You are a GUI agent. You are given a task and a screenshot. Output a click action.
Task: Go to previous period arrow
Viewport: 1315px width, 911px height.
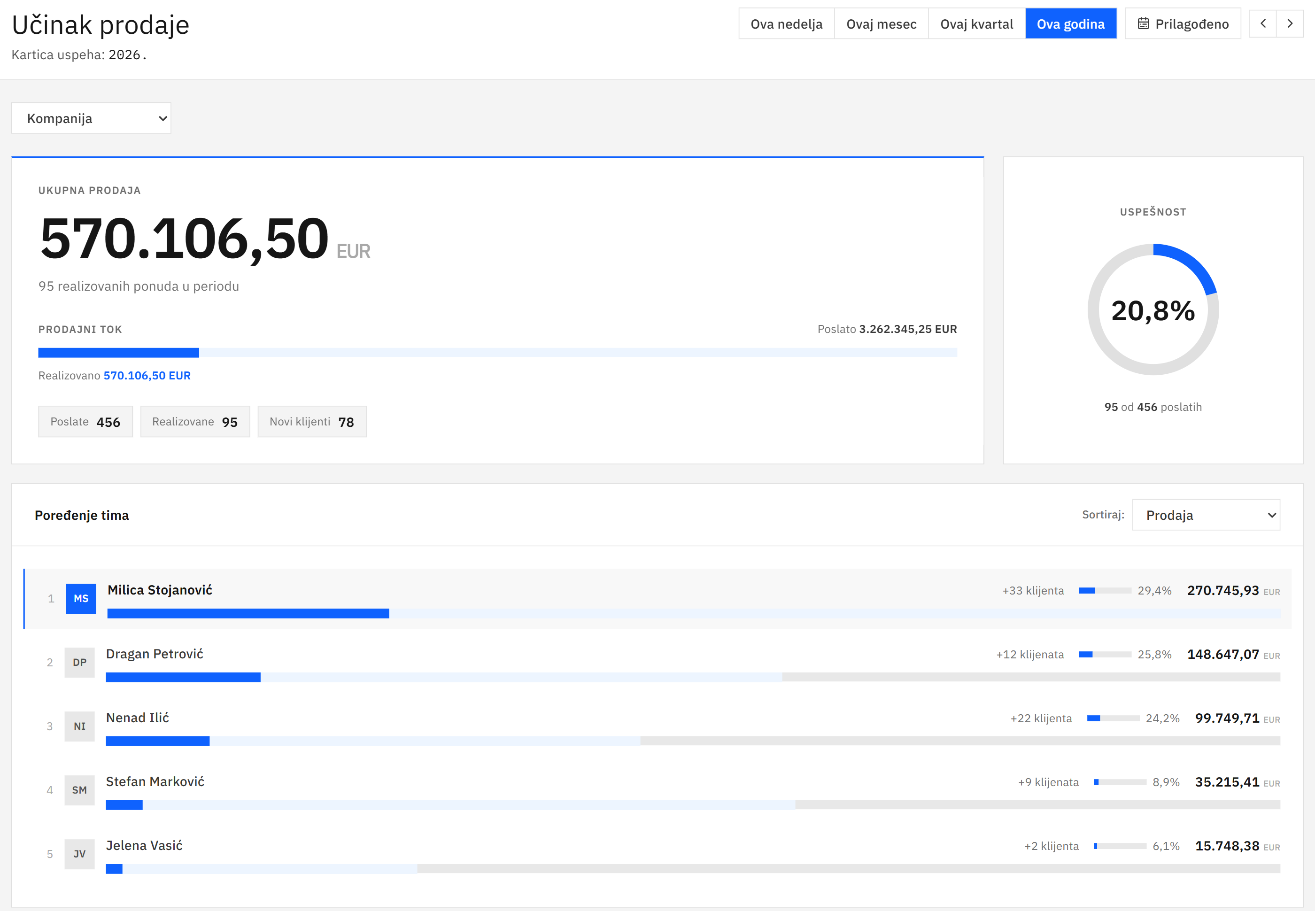(1262, 23)
